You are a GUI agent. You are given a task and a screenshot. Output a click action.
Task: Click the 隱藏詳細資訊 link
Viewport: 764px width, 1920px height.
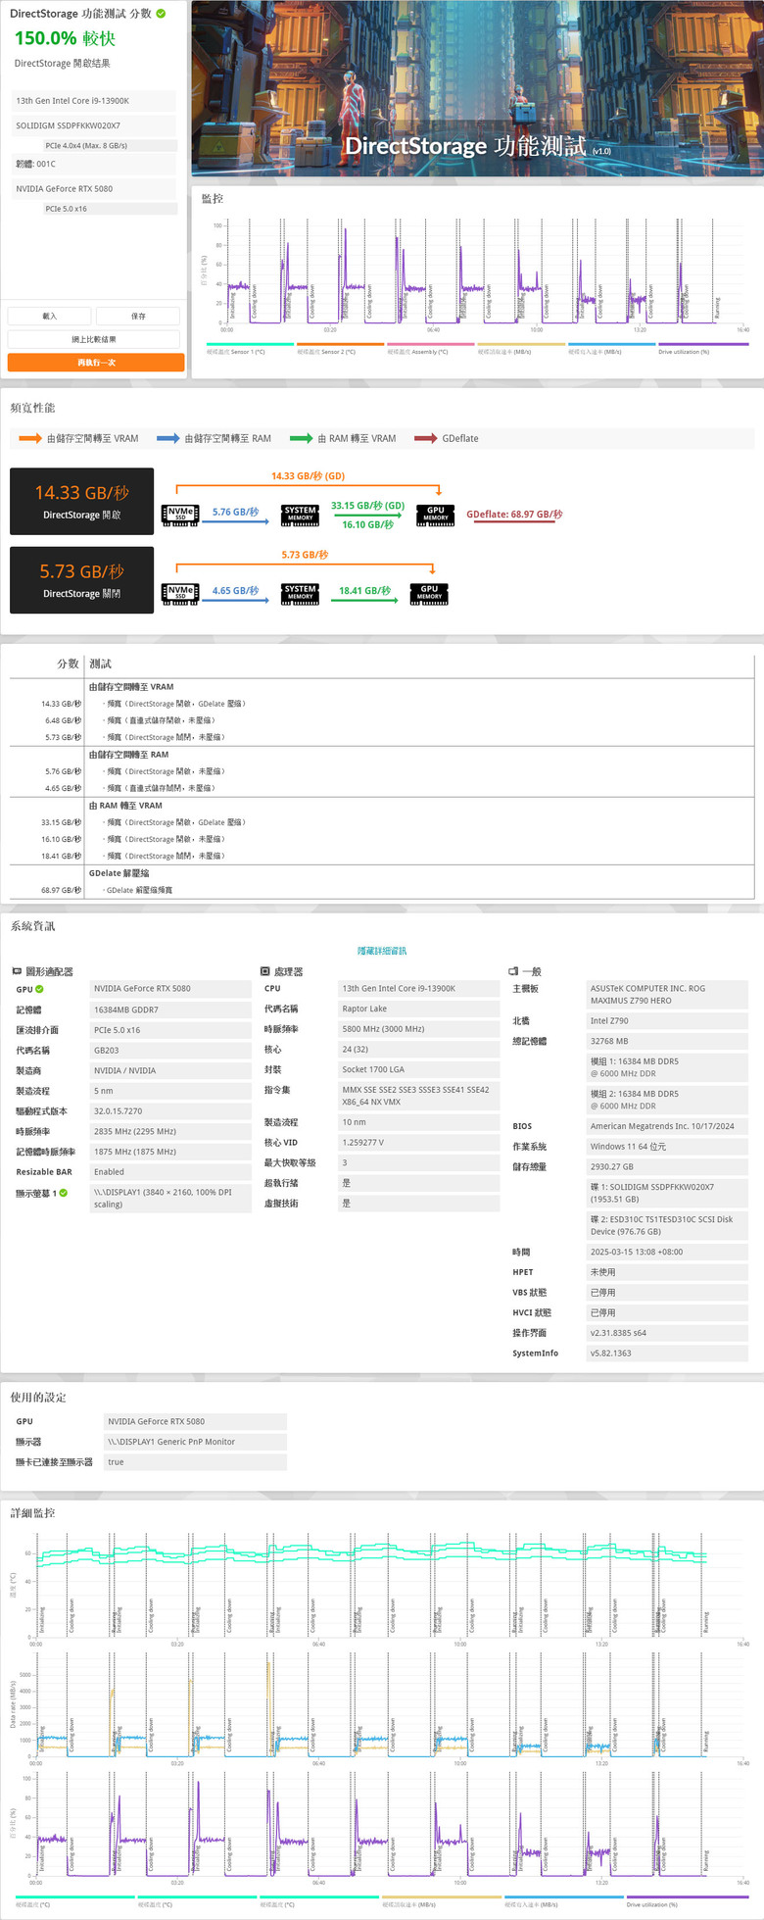point(382,951)
